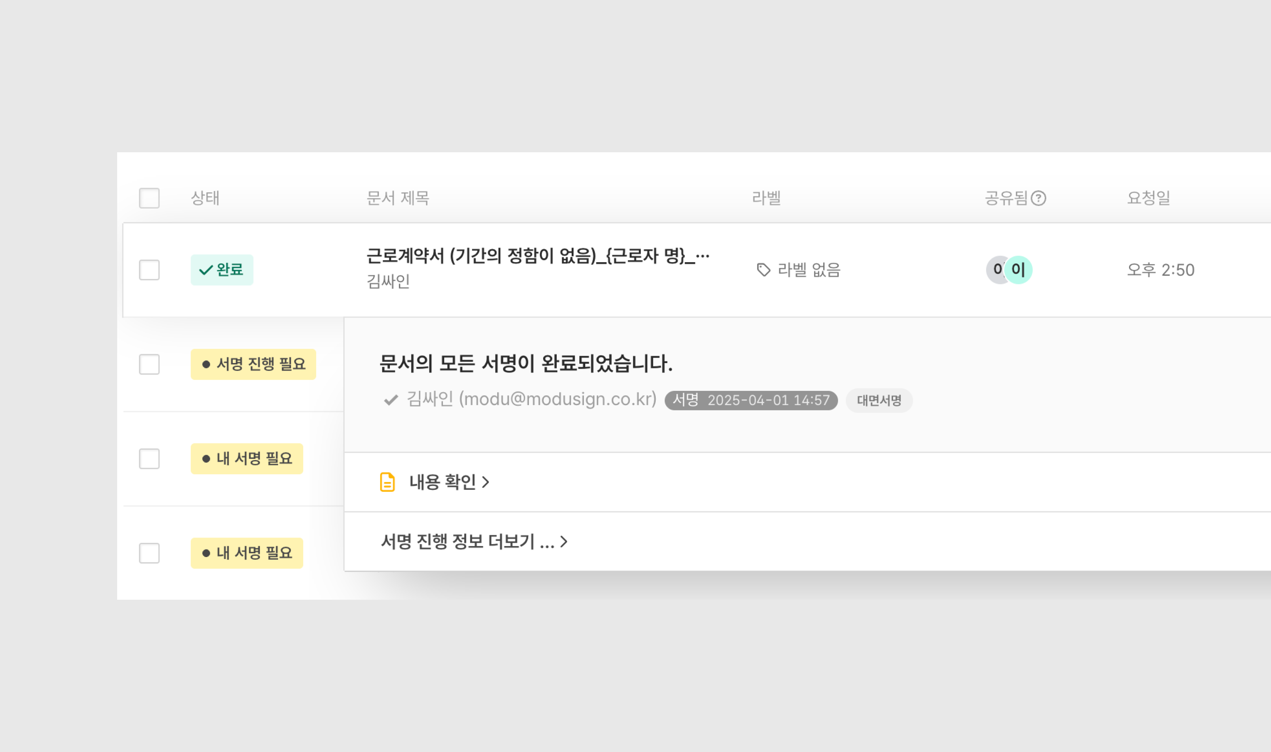Click the green 완료 status badge
Image resolution: width=1271 pixels, height=752 pixels.
coord(222,269)
